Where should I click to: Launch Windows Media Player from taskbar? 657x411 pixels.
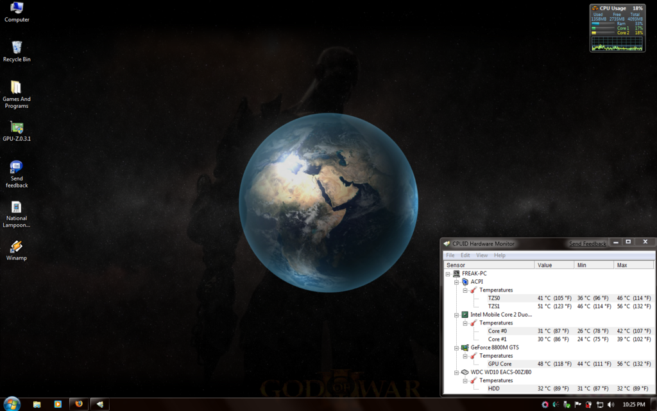point(58,405)
